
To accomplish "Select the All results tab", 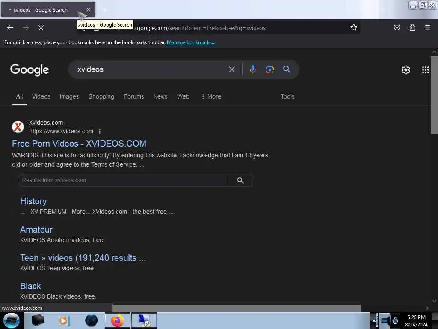I will 19,96.
